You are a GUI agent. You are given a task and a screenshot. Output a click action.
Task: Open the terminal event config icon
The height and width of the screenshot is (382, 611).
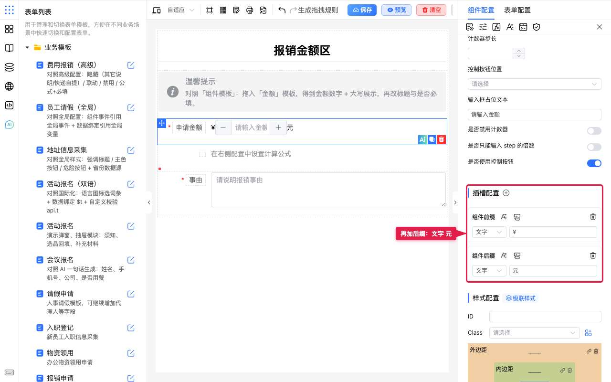click(x=523, y=27)
